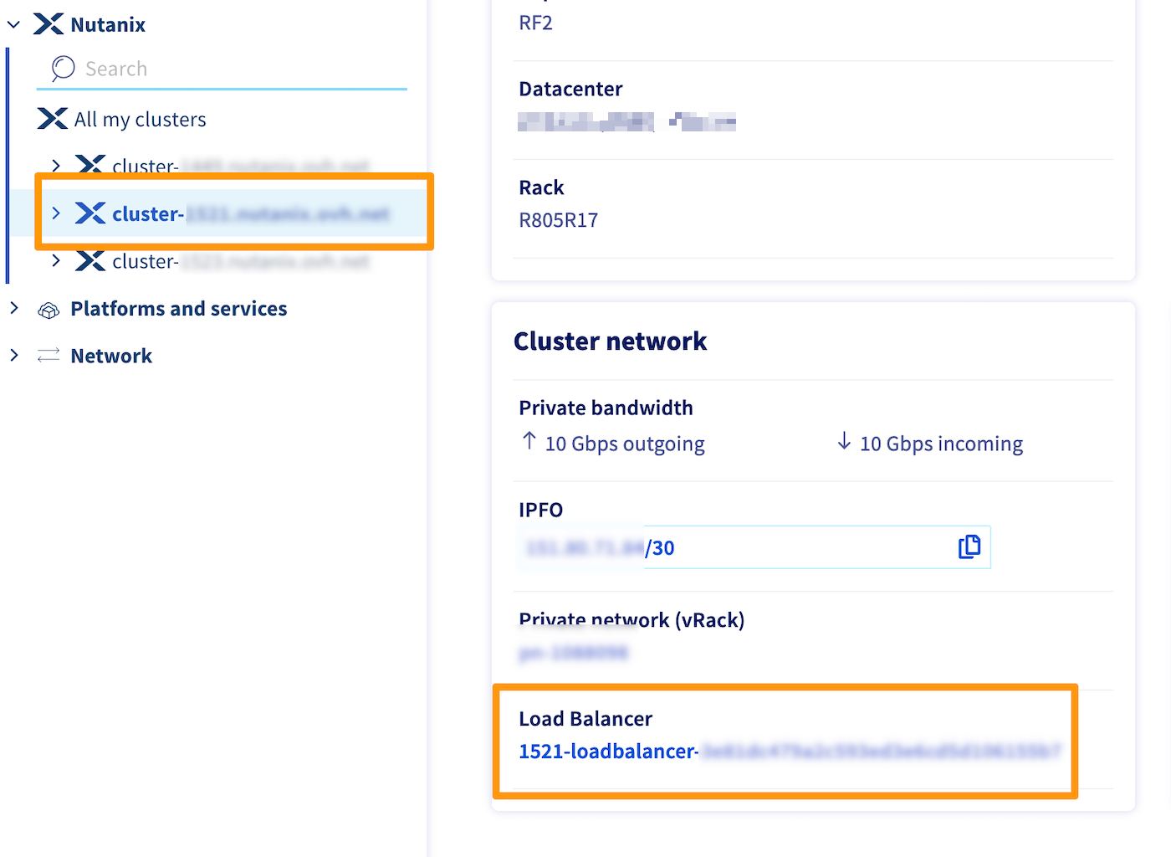
Task: Copy the IPFO address using the clipboard icon
Action: point(969,547)
